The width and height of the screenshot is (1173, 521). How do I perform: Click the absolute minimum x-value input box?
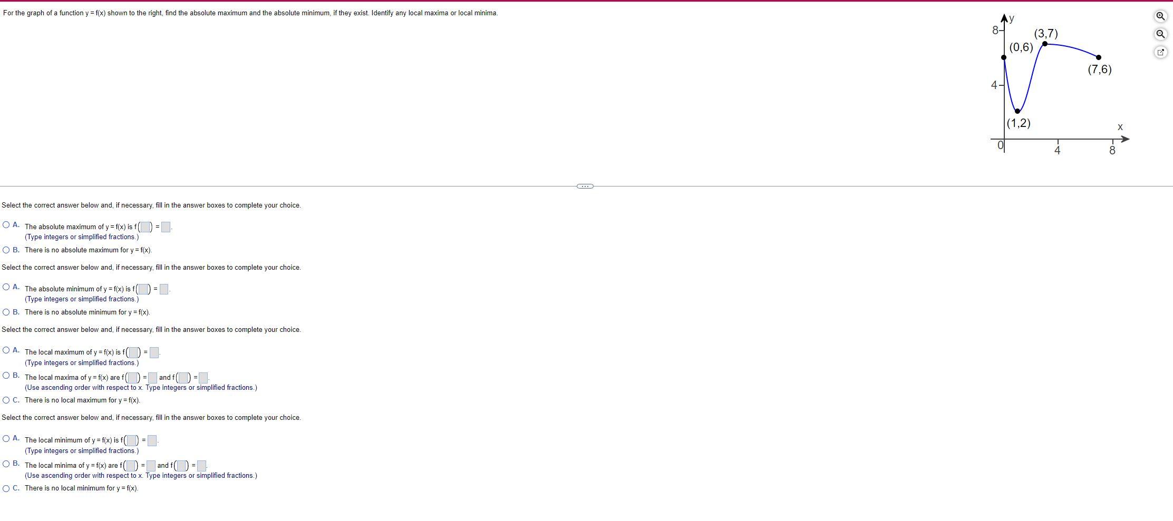pyautogui.click(x=143, y=289)
